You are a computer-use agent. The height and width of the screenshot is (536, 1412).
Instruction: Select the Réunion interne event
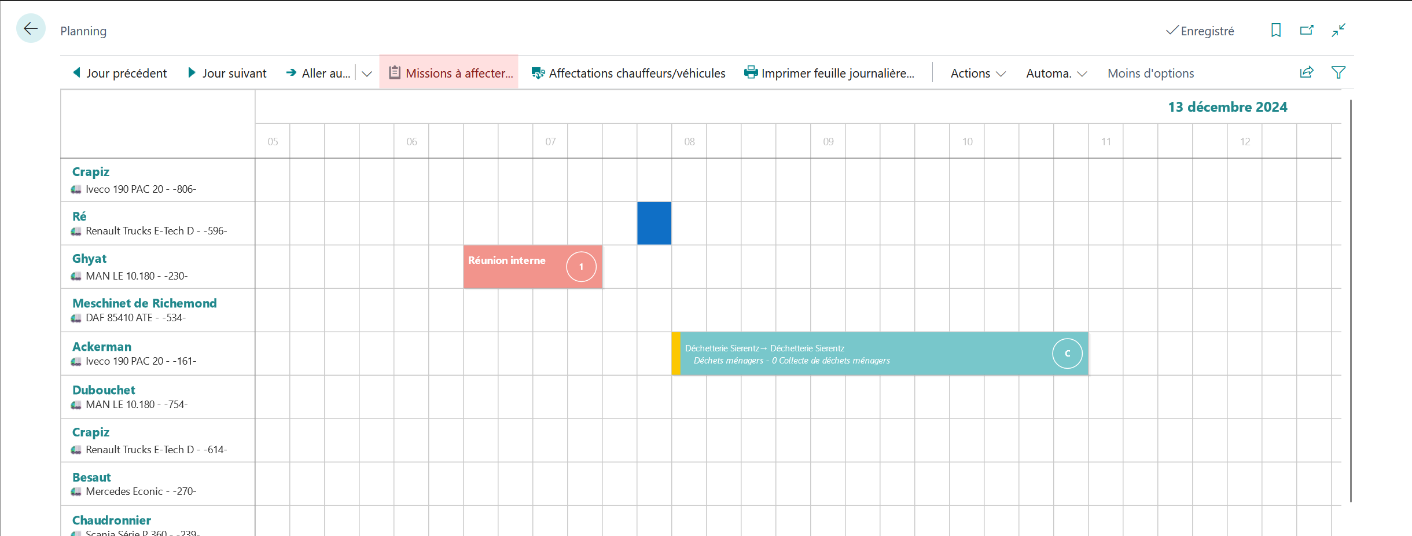tap(533, 266)
